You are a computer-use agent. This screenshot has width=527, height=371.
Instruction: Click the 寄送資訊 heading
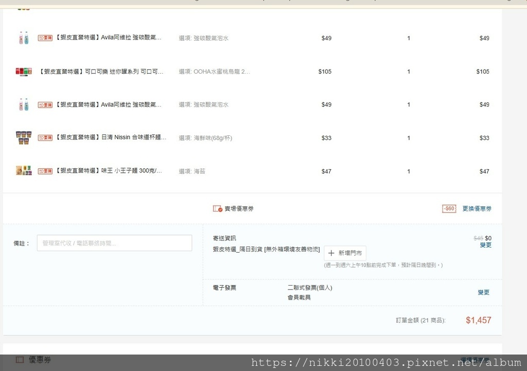[224, 238]
